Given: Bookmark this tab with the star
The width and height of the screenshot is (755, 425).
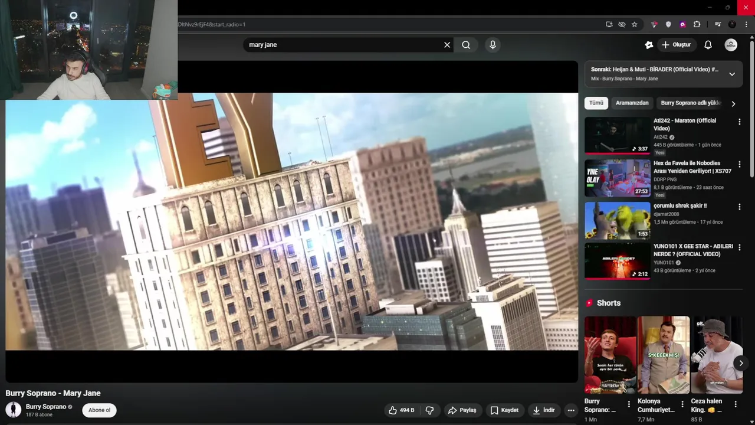Looking at the screenshot, I should pos(635,24).
